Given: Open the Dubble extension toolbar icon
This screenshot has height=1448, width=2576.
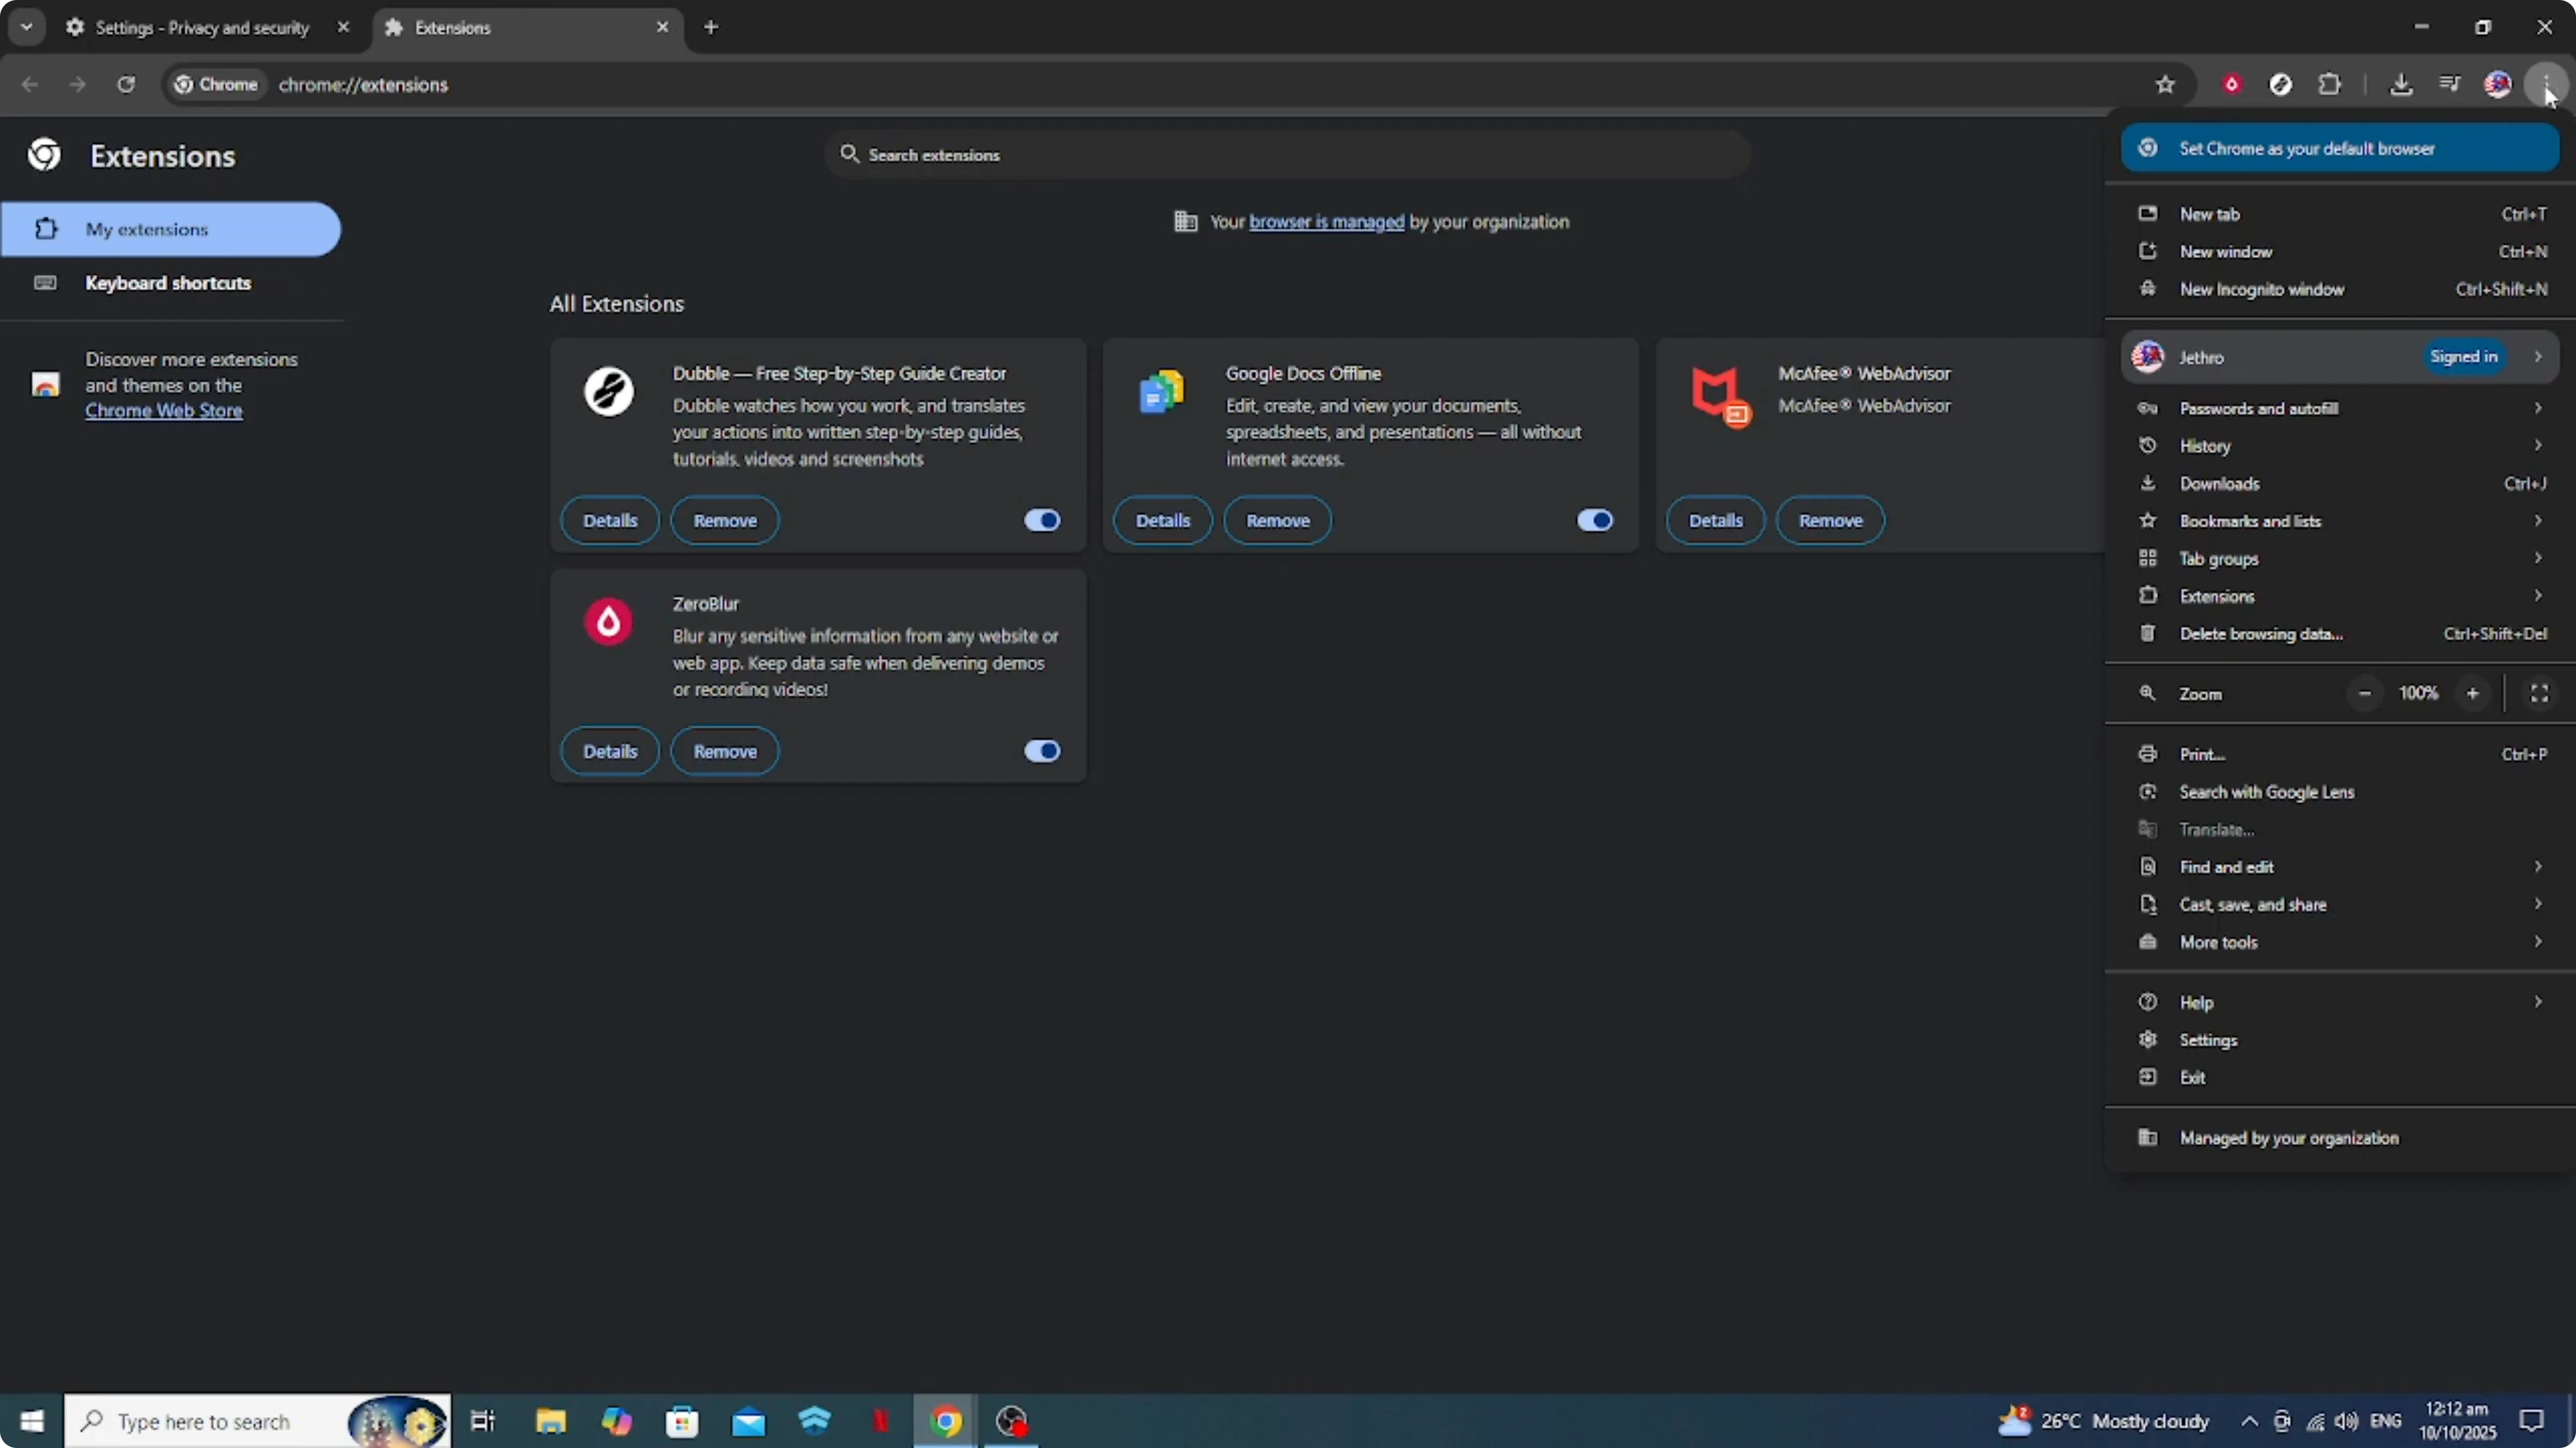Looking at the screenshot, I should pyautogui.click(x=2280, y=85).
